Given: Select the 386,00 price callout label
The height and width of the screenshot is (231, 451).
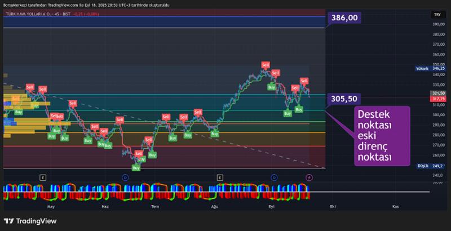Looking at the screenshot, I should [x=344, y=18].
